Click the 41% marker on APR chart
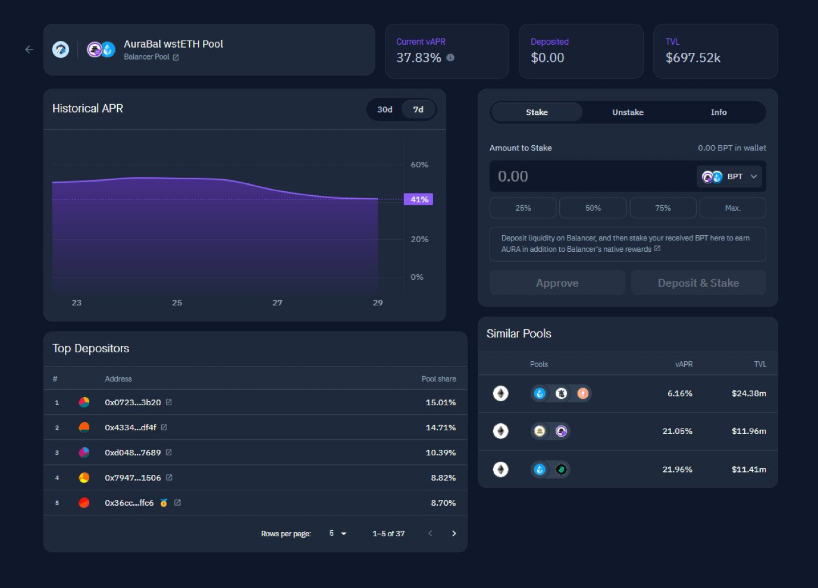 (x=419, y=199)
